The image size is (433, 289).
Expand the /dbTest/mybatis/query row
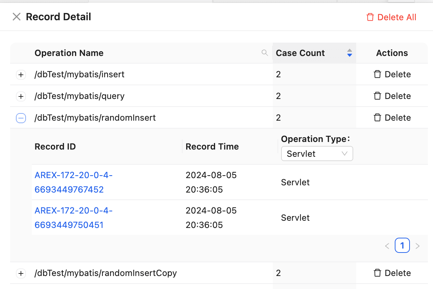point(21,96)
